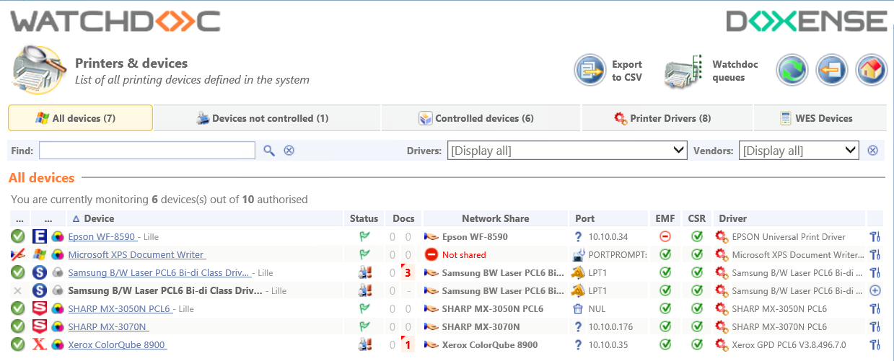Open the Xerox ColorQube 8900 link
The image size is (894, 361).
(x=118, y=344)
